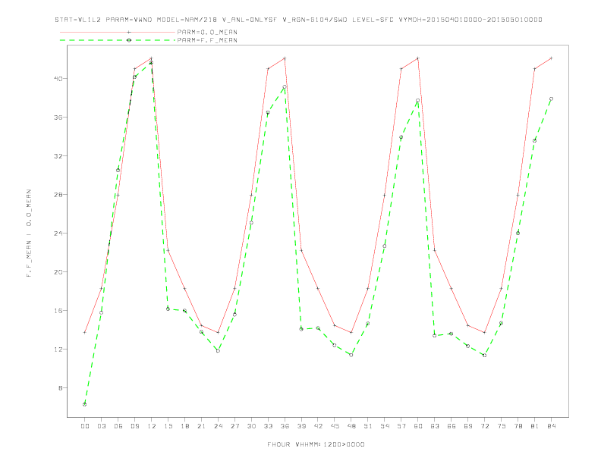Click x-axis tick label 48
The image size is (601, 464).
351,426
